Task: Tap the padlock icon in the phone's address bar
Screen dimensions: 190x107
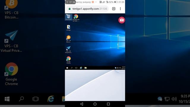Action: point(69,9)
